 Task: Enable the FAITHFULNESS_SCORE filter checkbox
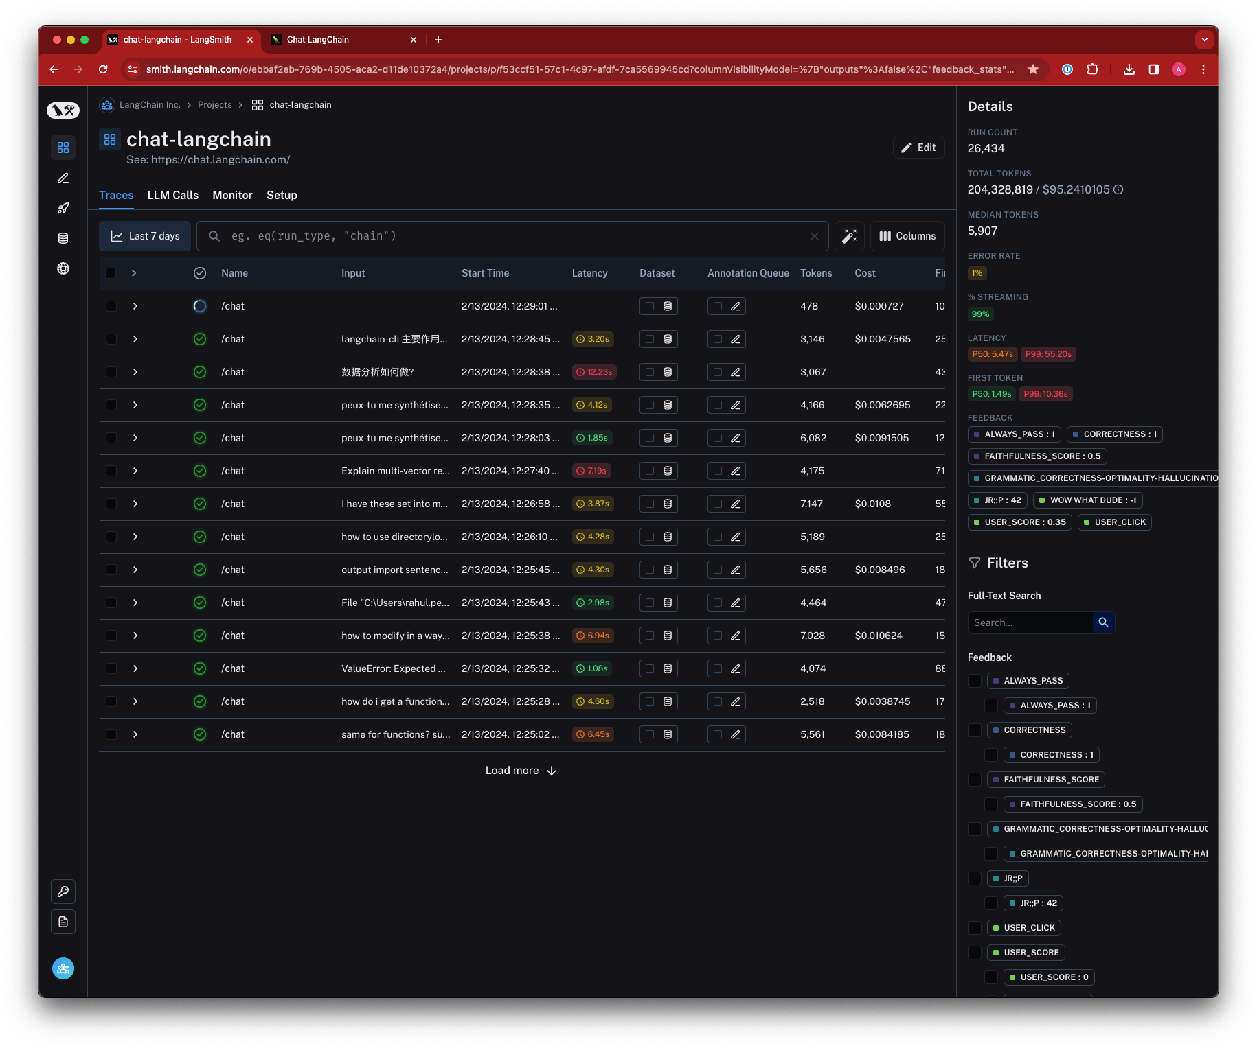pyautogui.click(x=975, y=780)
